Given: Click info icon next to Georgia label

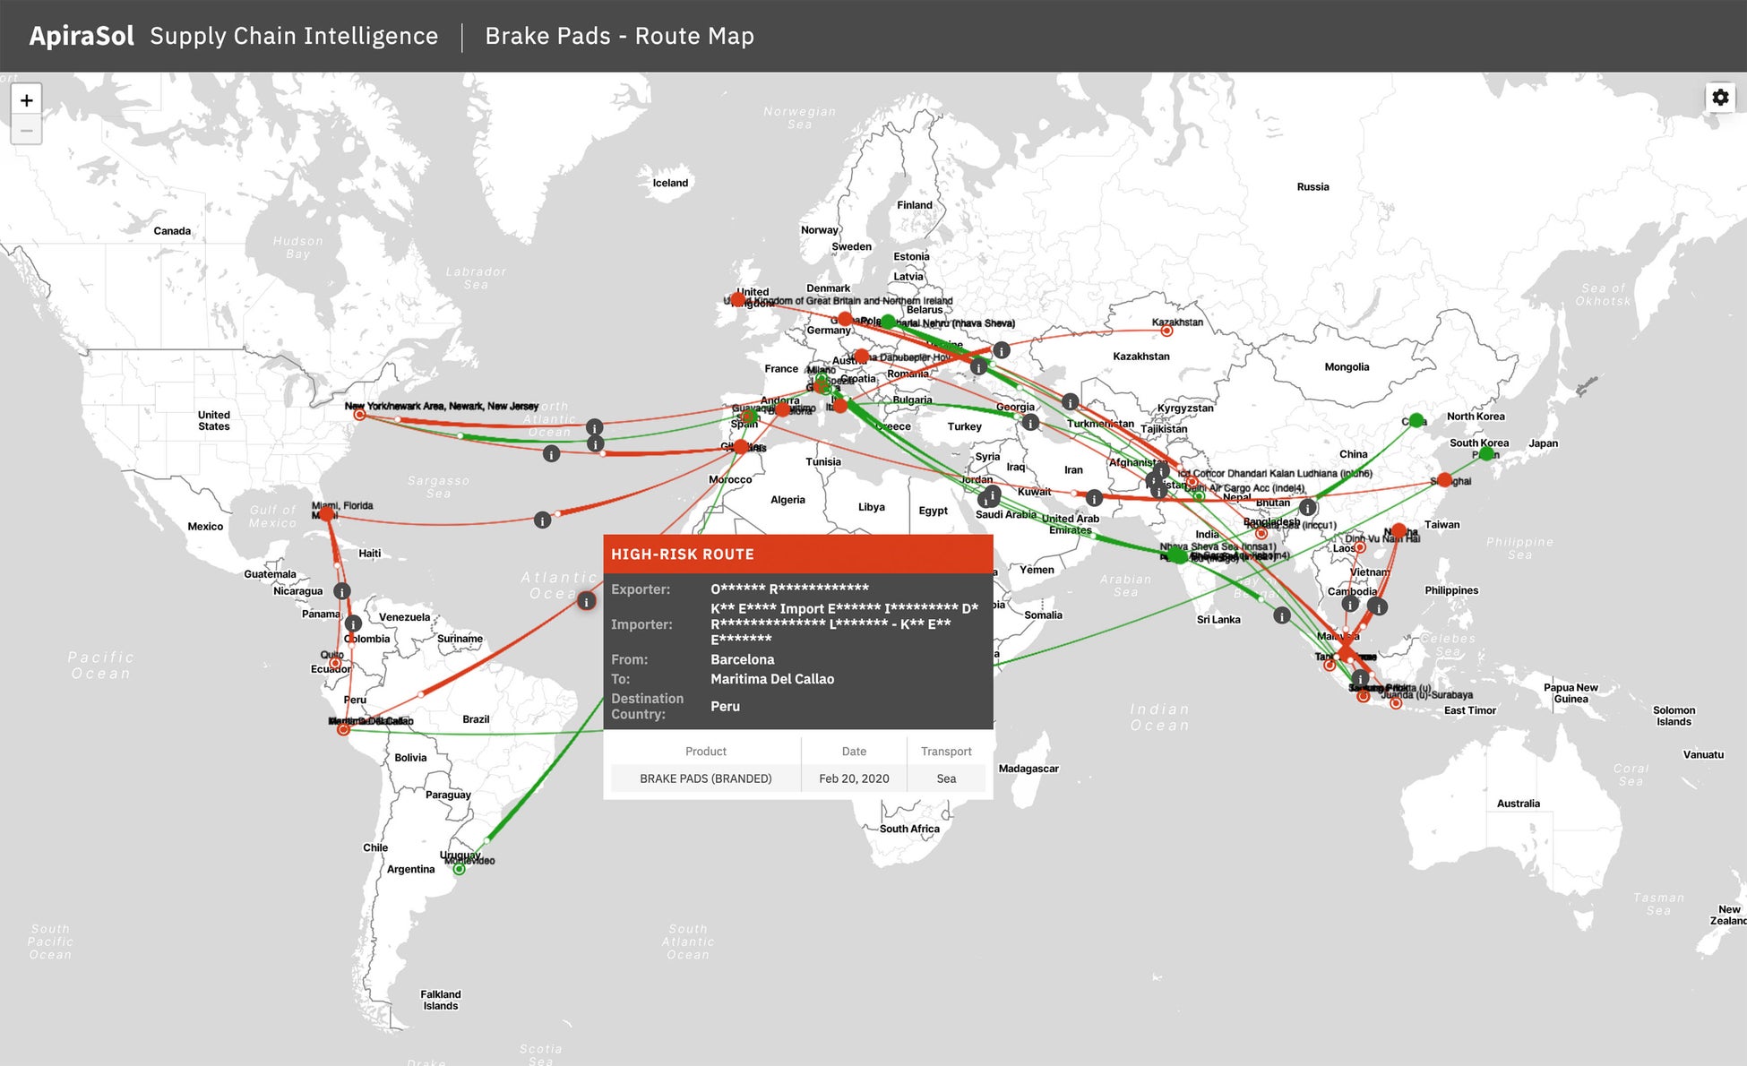Looking at the screenshot, I should click(x=1031, y=422).
